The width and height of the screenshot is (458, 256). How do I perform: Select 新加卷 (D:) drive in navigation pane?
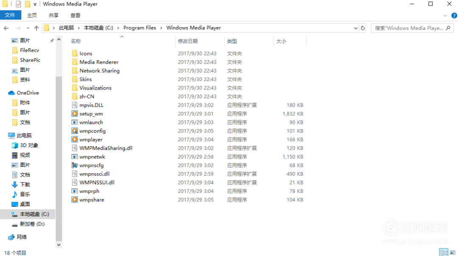click(32, 224)
